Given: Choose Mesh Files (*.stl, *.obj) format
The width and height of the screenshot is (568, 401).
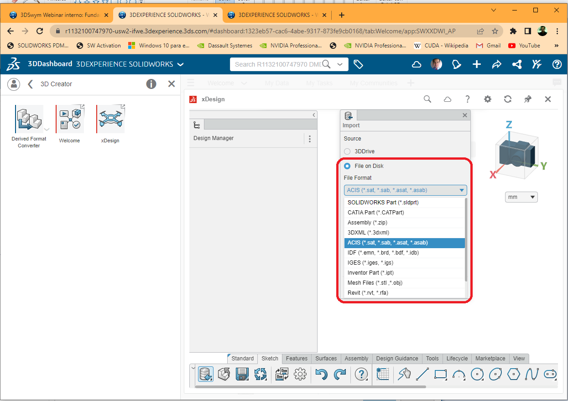Looking at the screenshot, I should (404, 283).
